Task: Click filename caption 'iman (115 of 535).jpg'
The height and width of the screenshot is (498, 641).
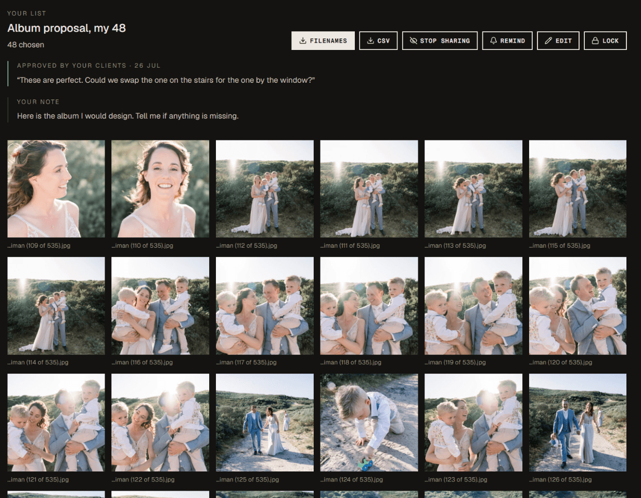Action: pos(560,246)
